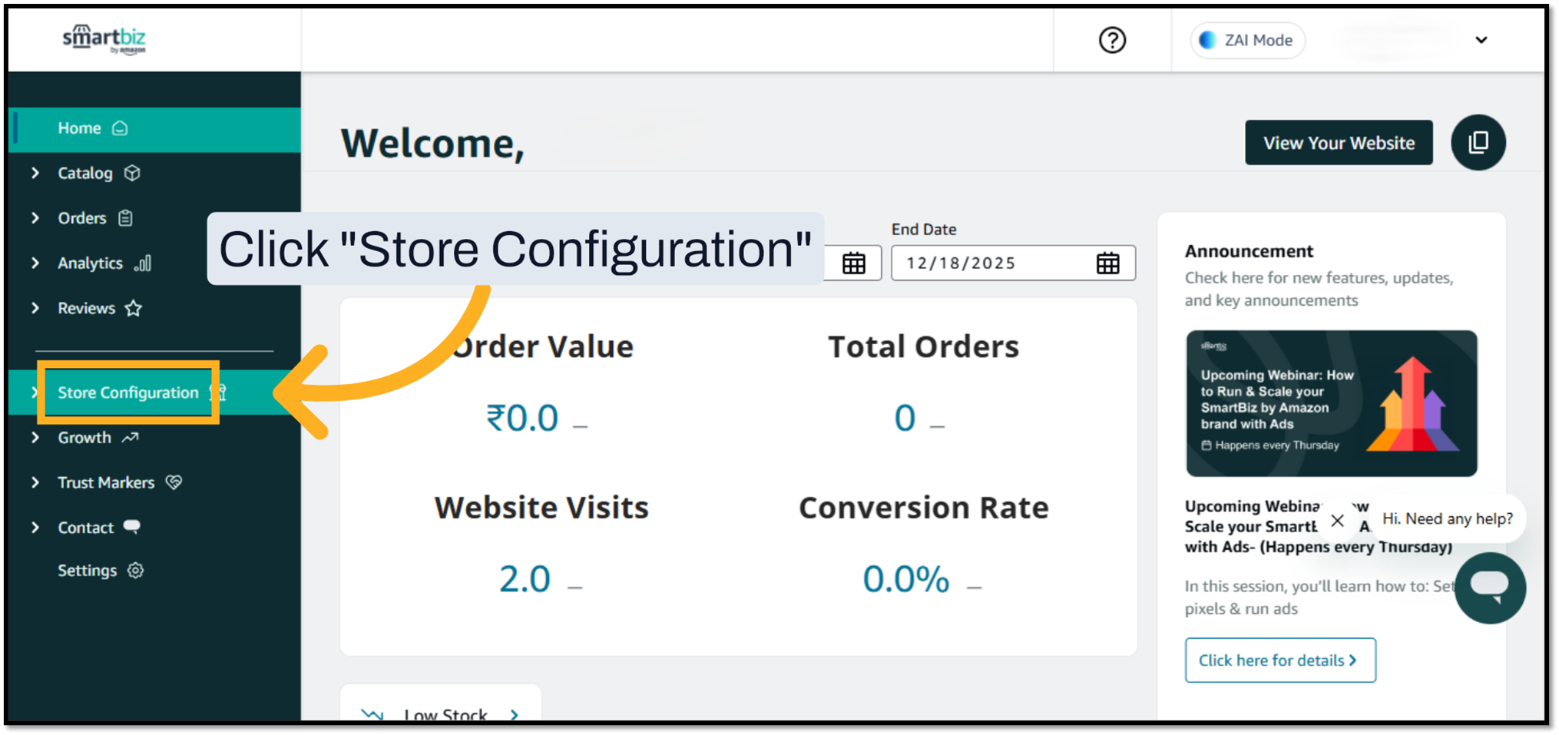
Task: Expand Analytics sidebar chevron
Action: pyautogui.click(x=35, y=263)
